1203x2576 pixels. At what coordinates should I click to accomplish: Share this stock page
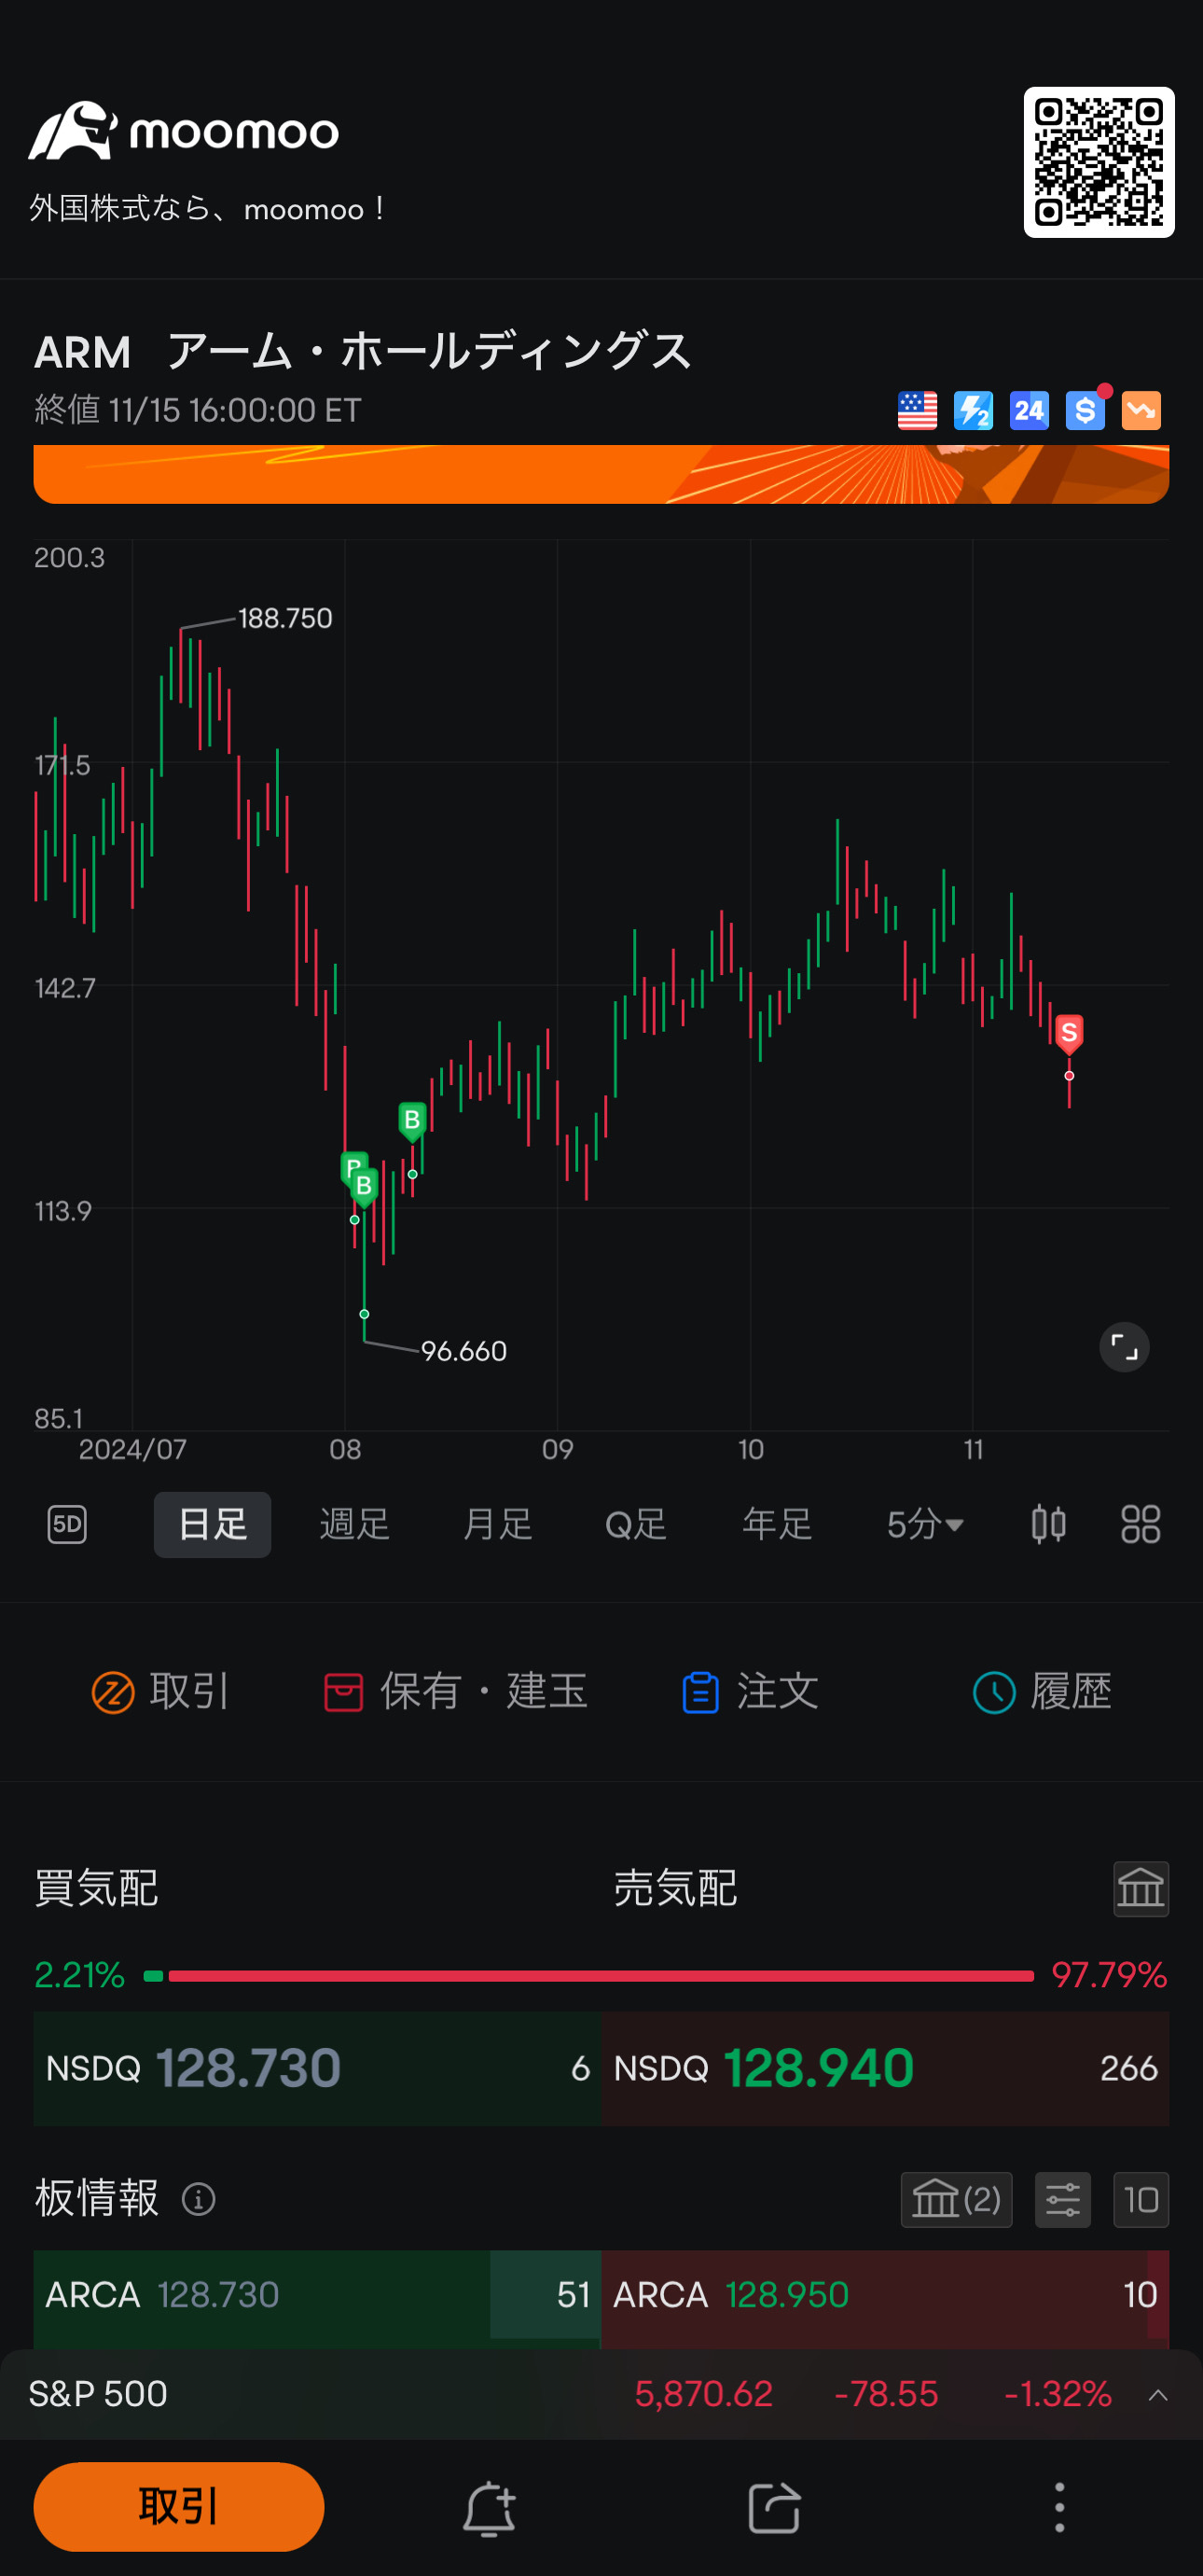tap(775, 2507)
